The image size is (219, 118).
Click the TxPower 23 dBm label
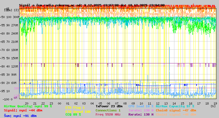[x=109, y=106]
